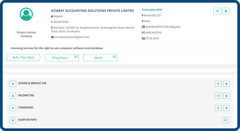
Task: Open the Filing Status page
Action: [x=62, y=58]
